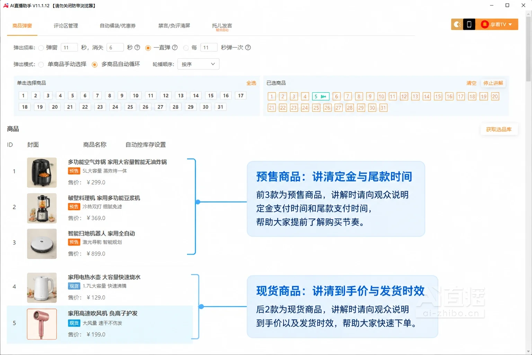The image size is (532, 355).
Task: Click the hair dryer cover image
Action: (x=42, y=324)
